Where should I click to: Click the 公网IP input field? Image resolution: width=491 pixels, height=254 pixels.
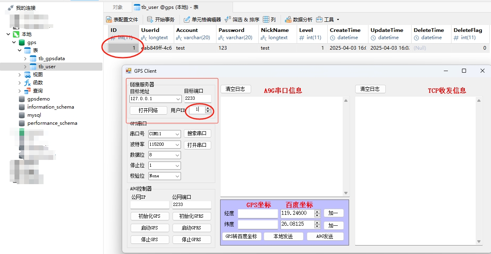(150, 205)
